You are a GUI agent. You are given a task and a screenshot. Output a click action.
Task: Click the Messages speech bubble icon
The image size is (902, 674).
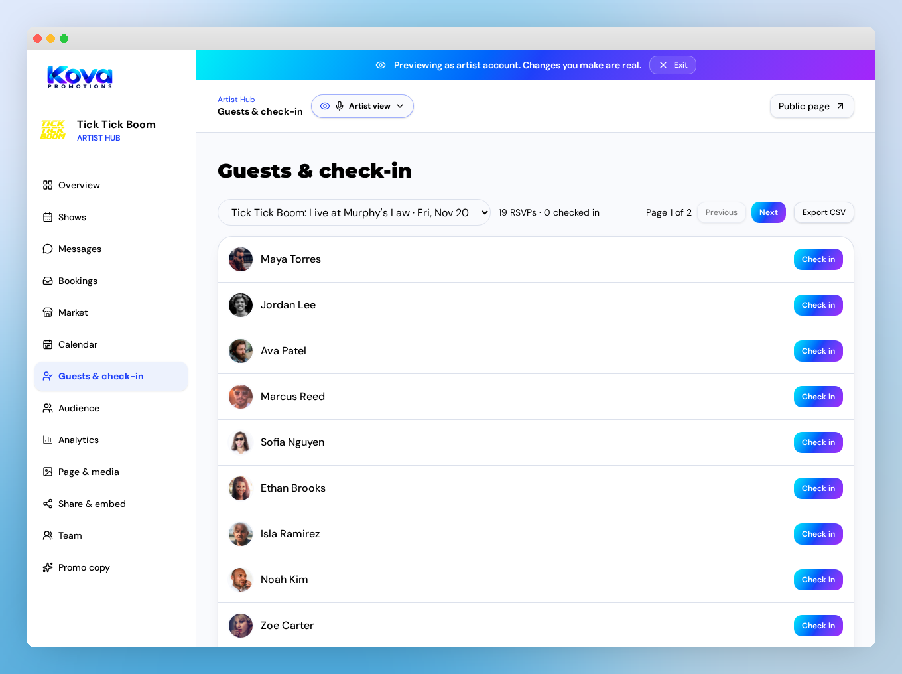pos(48,249)
